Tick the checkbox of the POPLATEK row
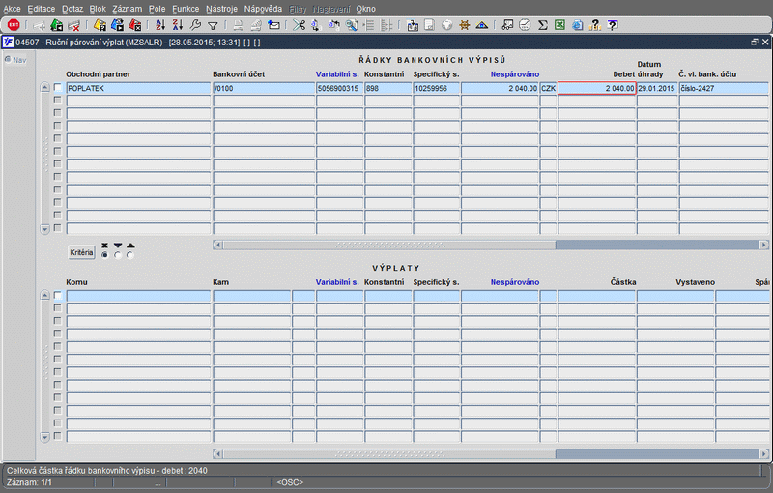 (58, 88)
